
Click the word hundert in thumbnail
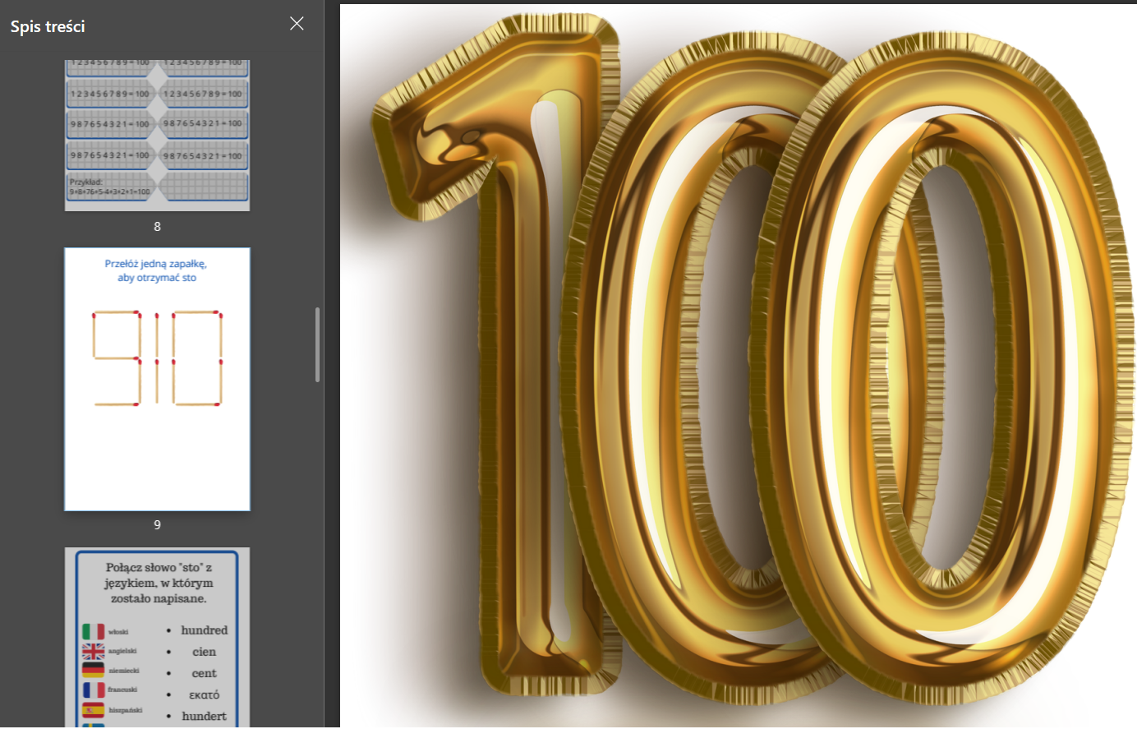click(204, 716)
